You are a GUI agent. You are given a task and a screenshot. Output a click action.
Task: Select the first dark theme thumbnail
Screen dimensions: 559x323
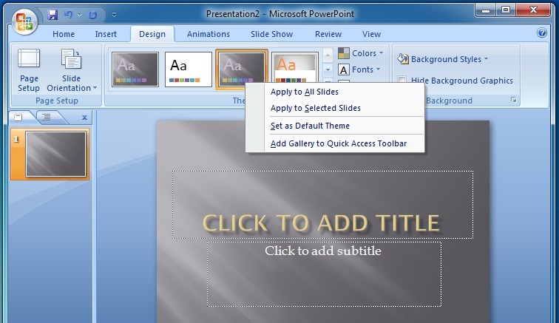tap(135, 69)
